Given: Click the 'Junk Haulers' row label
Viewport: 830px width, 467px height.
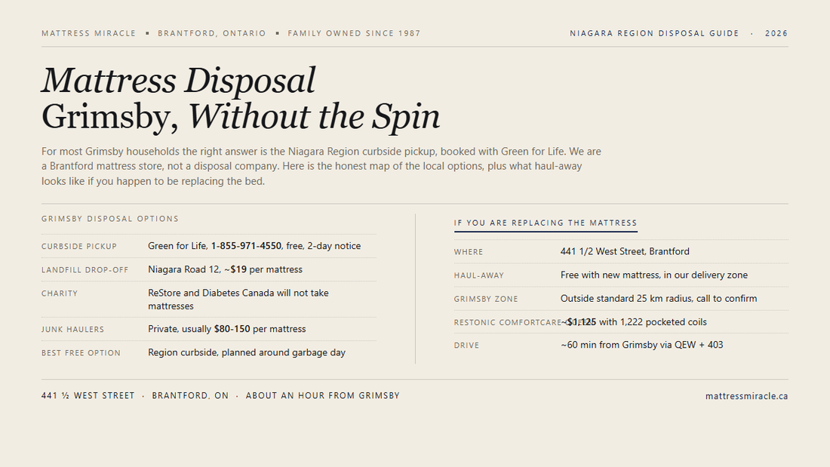Looking at the screenshot, I should (x=72, y=330).
